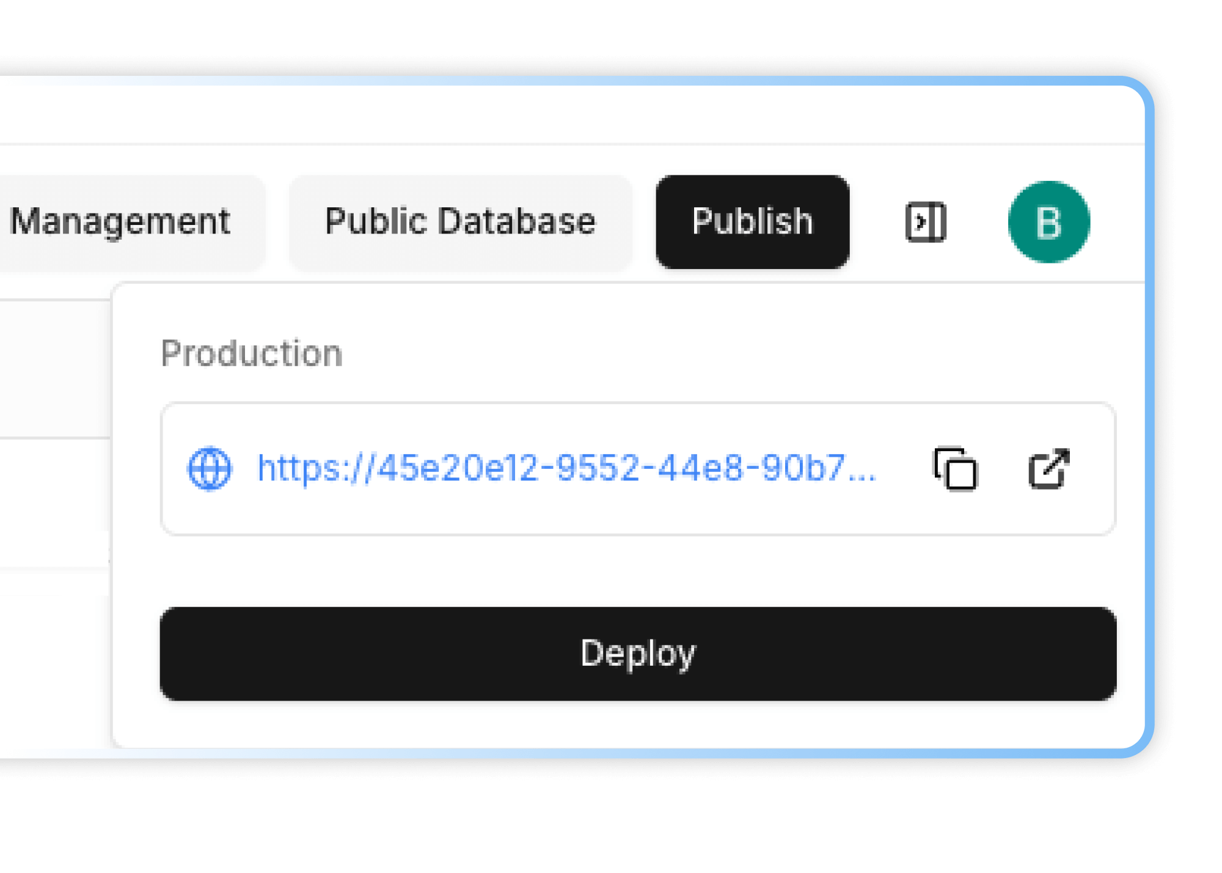Click the Publish button
The width and height of the screenshot is (1222, 873).
[752, 221]
